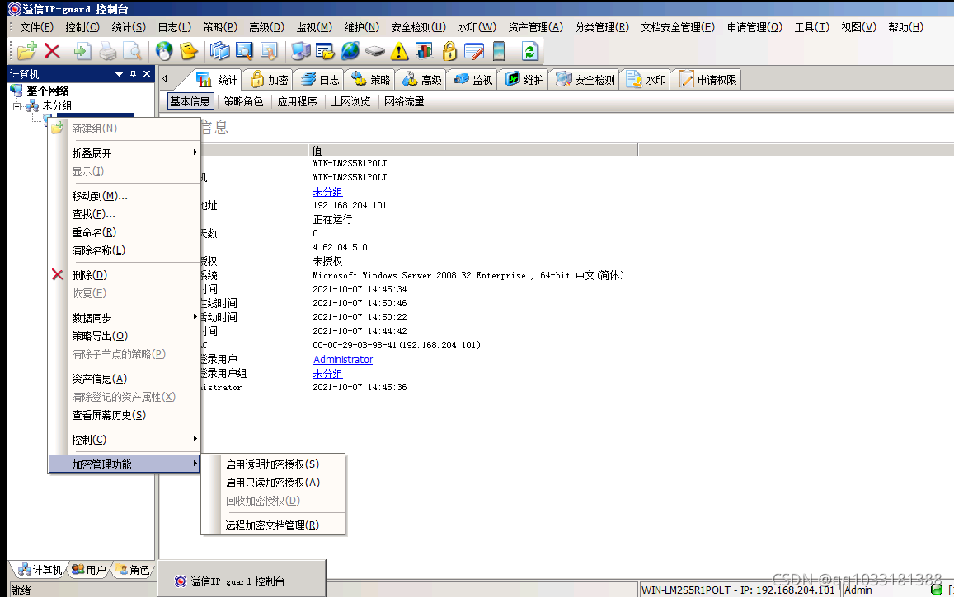Open the 策略(P) menu

point(219,27)
